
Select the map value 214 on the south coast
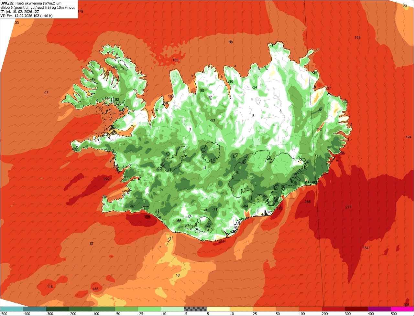[x=222, y=241]
